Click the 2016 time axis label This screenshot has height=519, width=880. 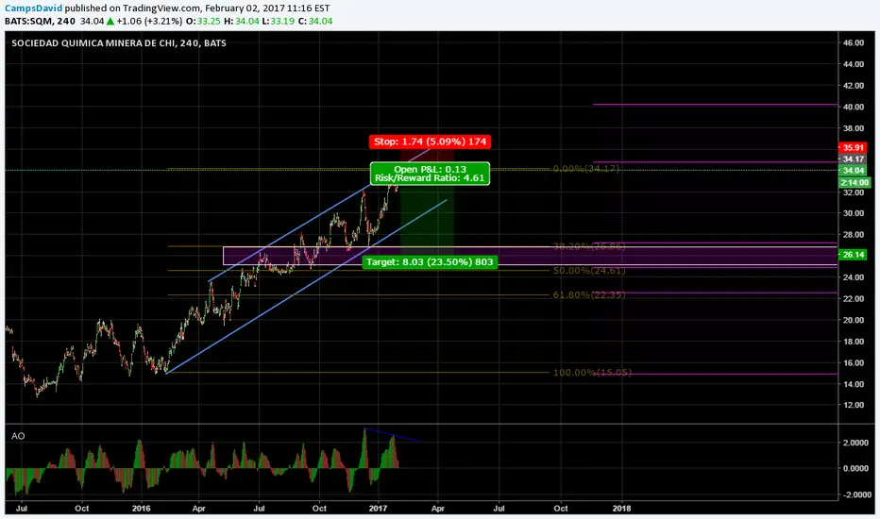[141, 509]
